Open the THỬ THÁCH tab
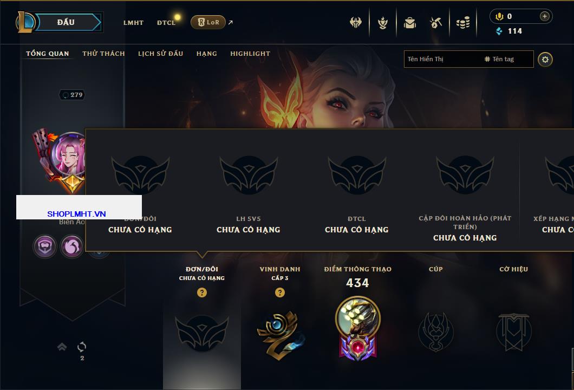Viewport: 574px width, 390px height. coord(103,54)
